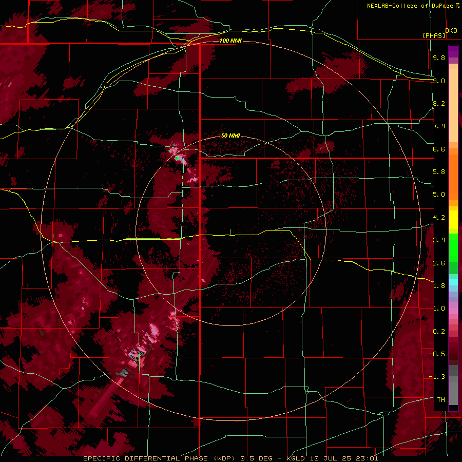Select the yellow segment of the color bar
The image size is (462, 462).
pos(453,220)
